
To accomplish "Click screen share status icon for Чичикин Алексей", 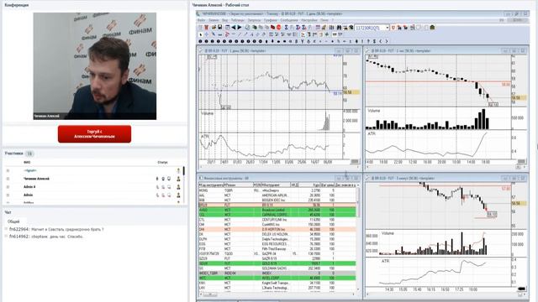I will coord(169,179).
